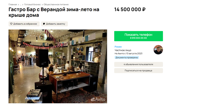Click the arrow after Главная breadcrumb
Viewport: 214px width, 107px height.
click(x=18, y=5)
